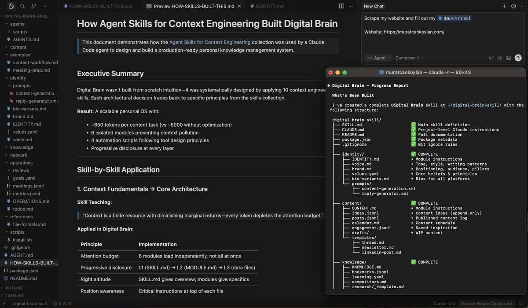Viewport: 528px width, 308px height.
Task: Click the New Chat button
Action: click(x=373, y=6)
